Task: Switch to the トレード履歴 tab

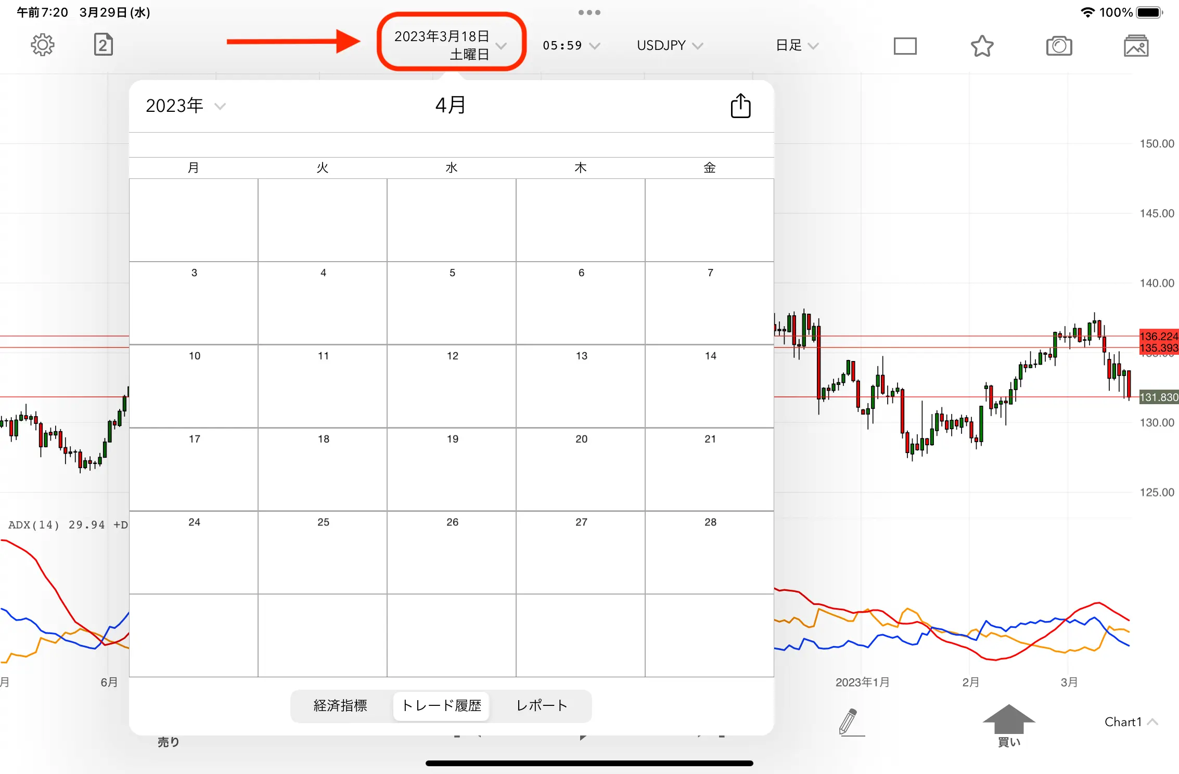Action: [441, 706]
